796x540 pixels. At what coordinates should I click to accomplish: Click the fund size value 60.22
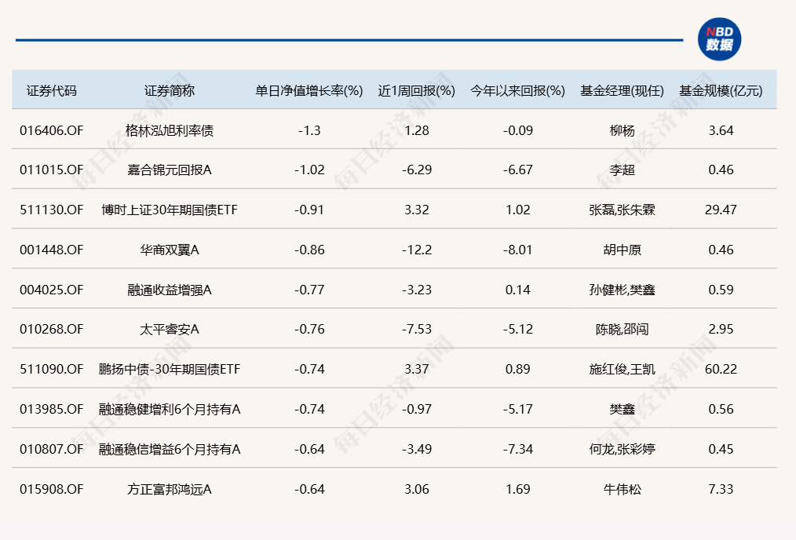(x=721, y=369)
